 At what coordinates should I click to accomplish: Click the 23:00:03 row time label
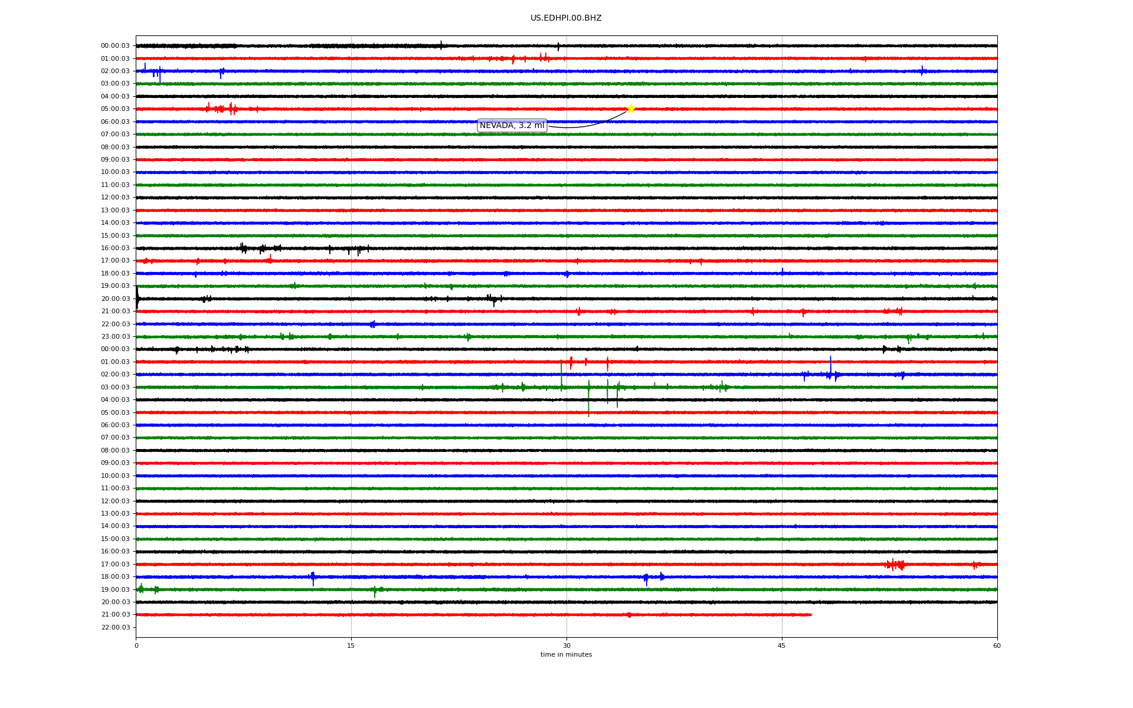click(115, 337)
